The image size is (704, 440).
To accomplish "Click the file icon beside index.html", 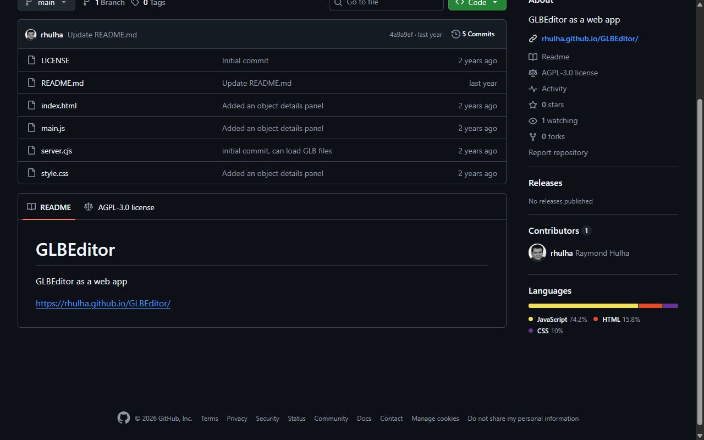I will 31,106.
